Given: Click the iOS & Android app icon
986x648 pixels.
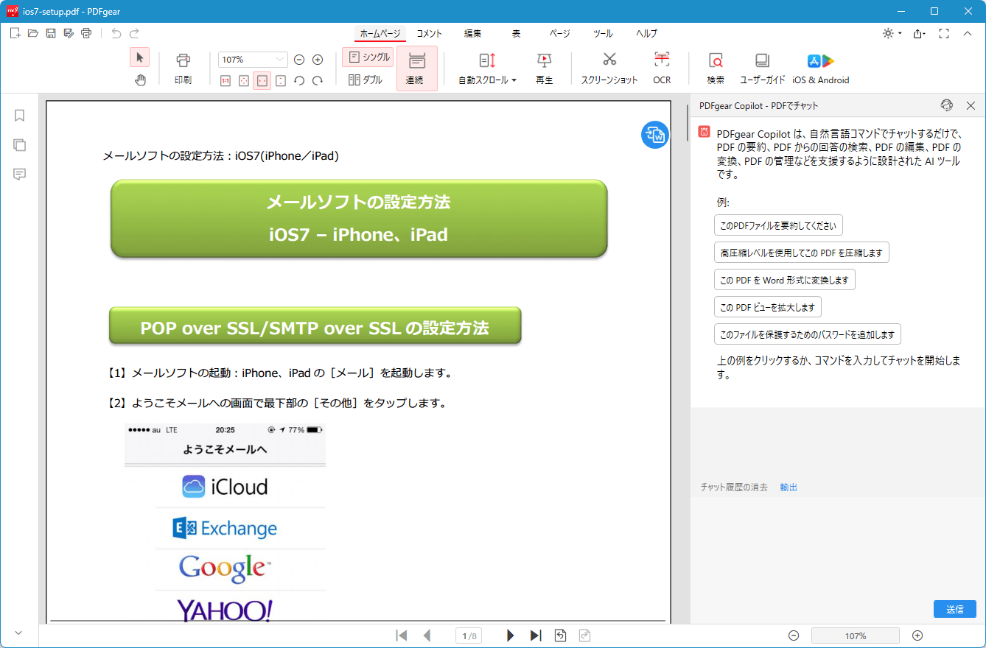Looking at the screenshot, I should point(821,68).
